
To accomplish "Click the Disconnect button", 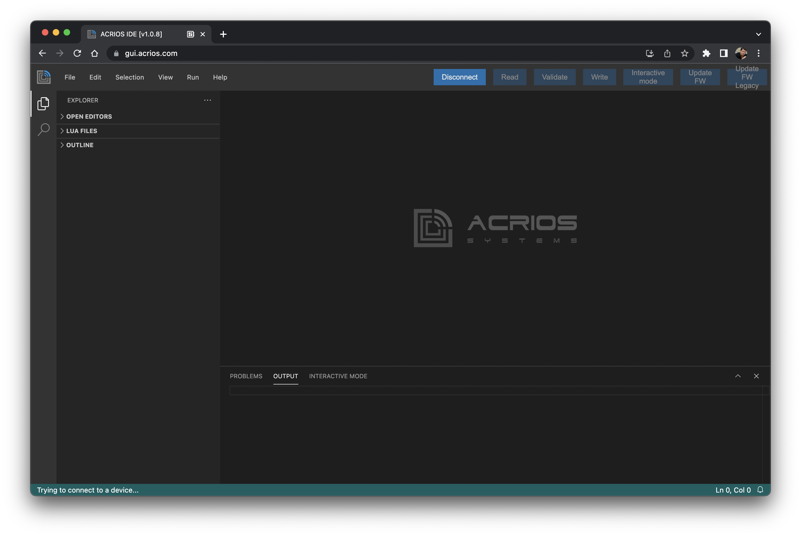I will coord(459,77).
